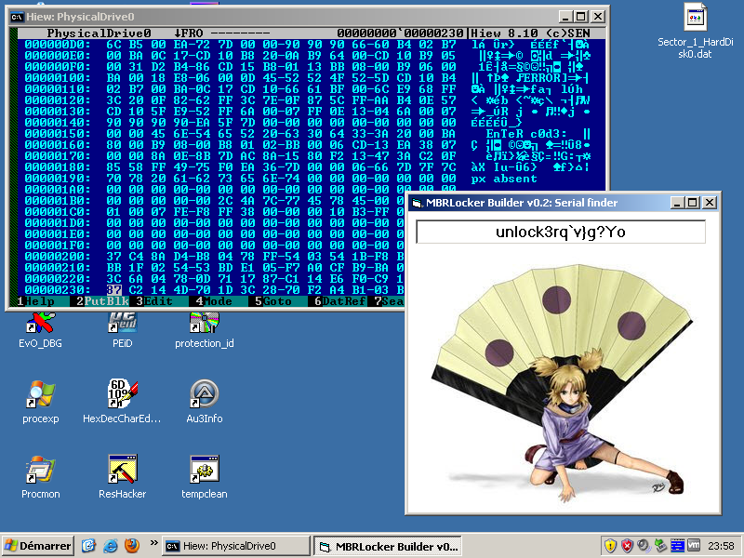Open the HexDecCharEditor desktop shortcut
Screen dimensions: 744x558
click(123, 402)
